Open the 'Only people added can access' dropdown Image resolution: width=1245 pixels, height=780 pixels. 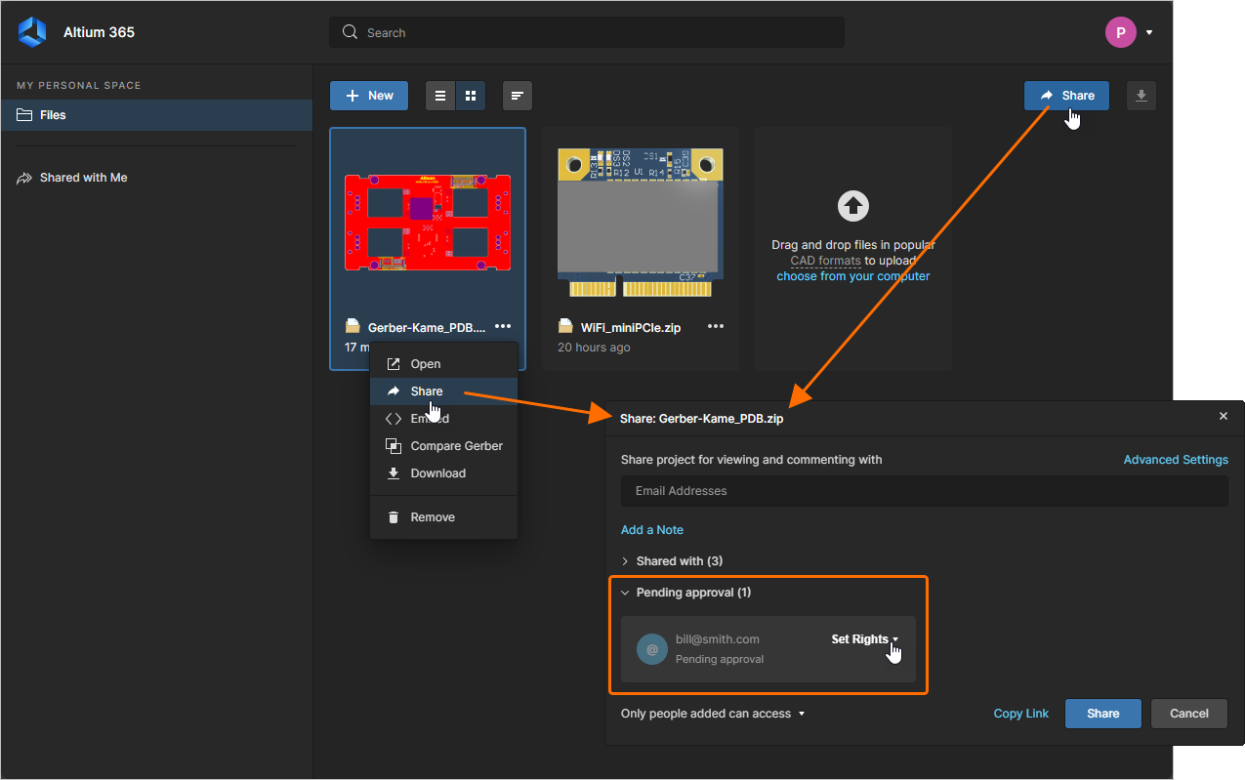pos(712,713)
